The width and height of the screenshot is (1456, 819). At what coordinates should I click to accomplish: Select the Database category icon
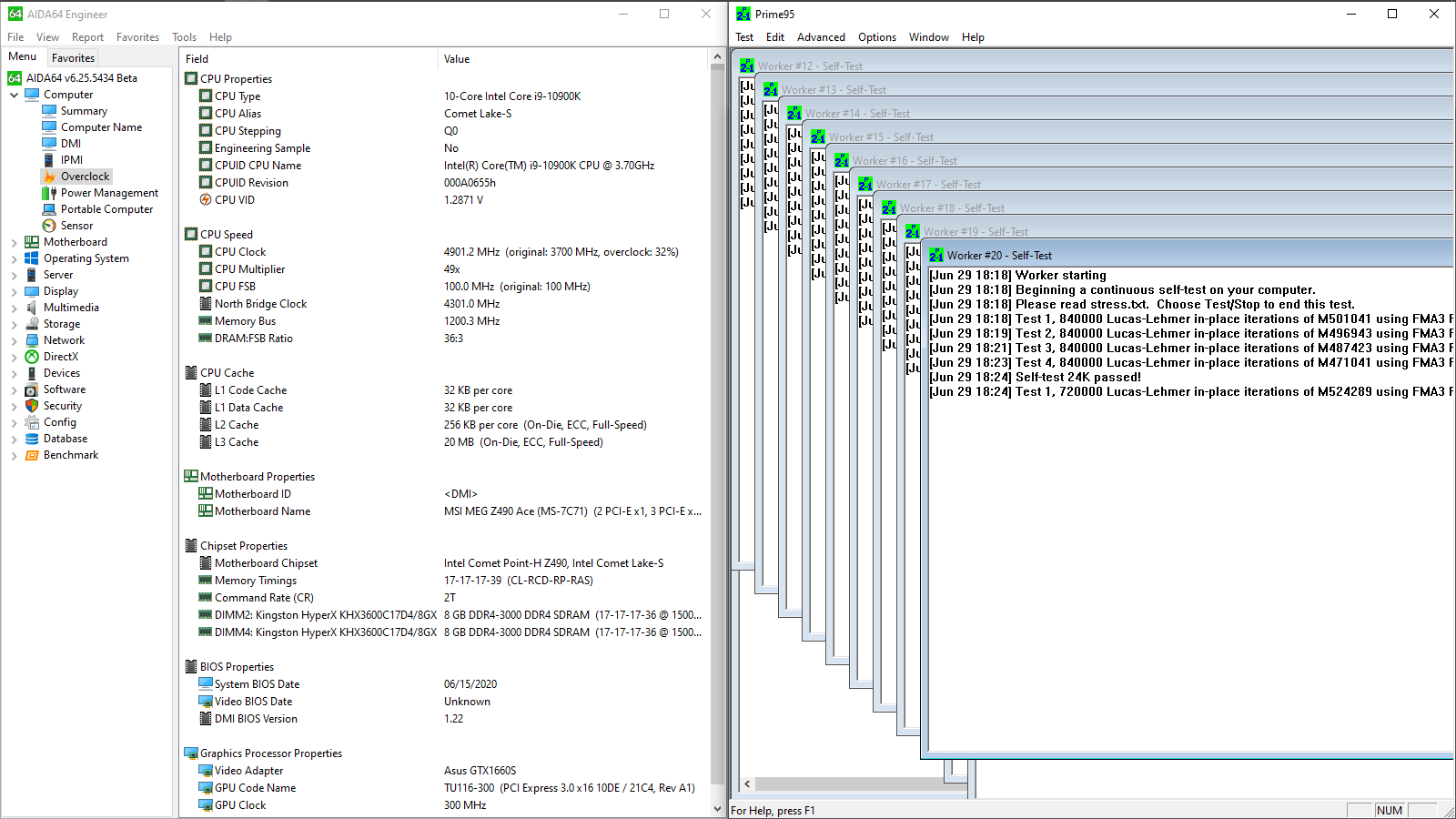click(x=32, y=439)
